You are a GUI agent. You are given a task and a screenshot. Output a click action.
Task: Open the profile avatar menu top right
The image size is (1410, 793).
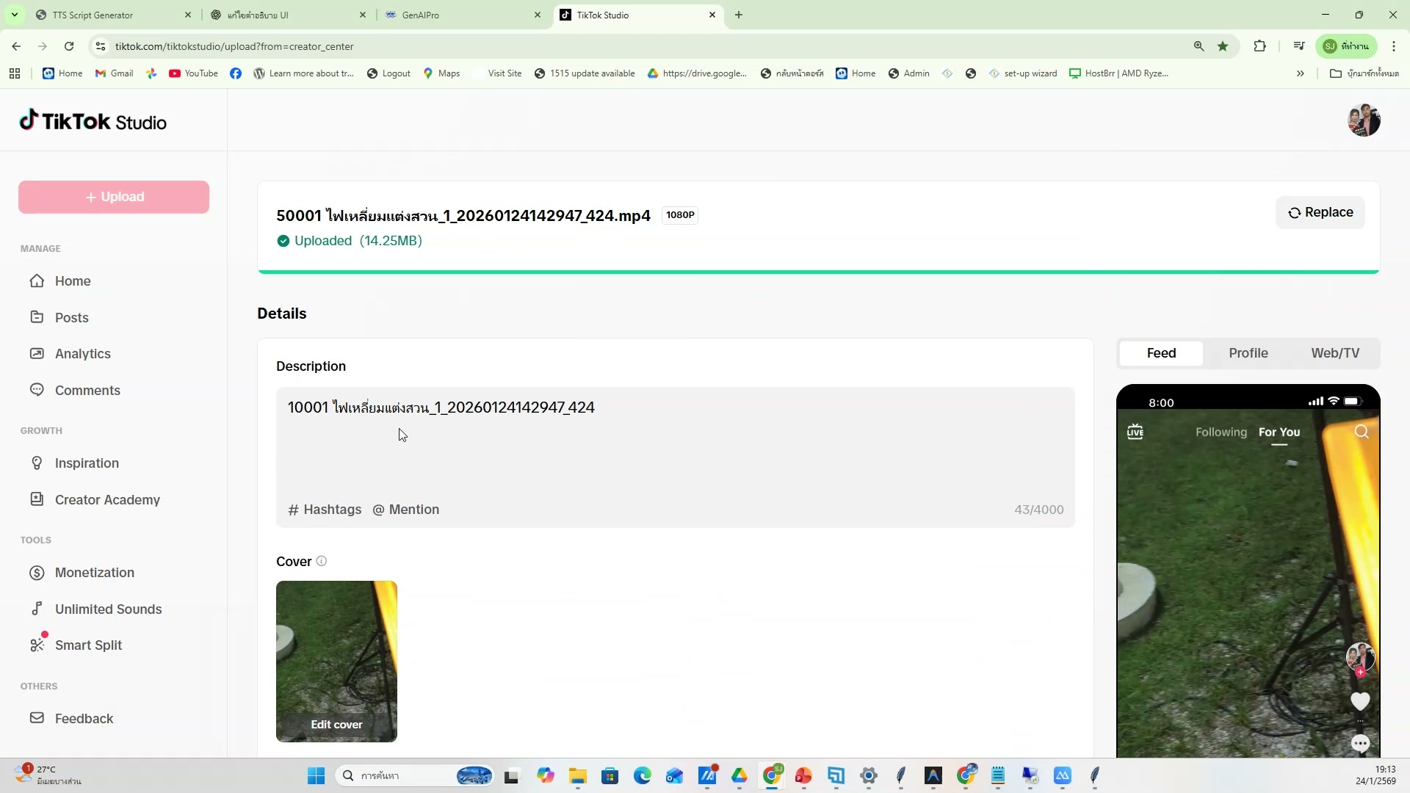1363,121
